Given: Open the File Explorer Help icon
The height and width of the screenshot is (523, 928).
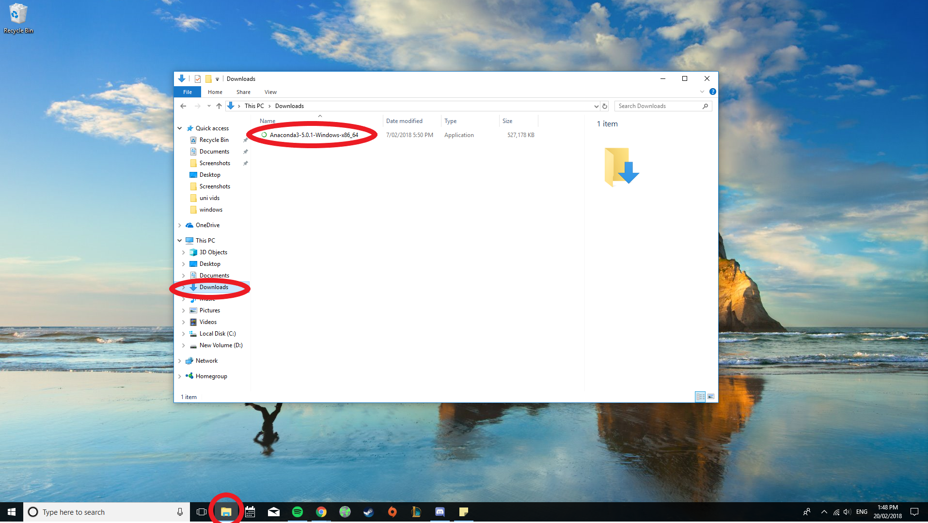Looking at the screenshot, I should point(712,92).
